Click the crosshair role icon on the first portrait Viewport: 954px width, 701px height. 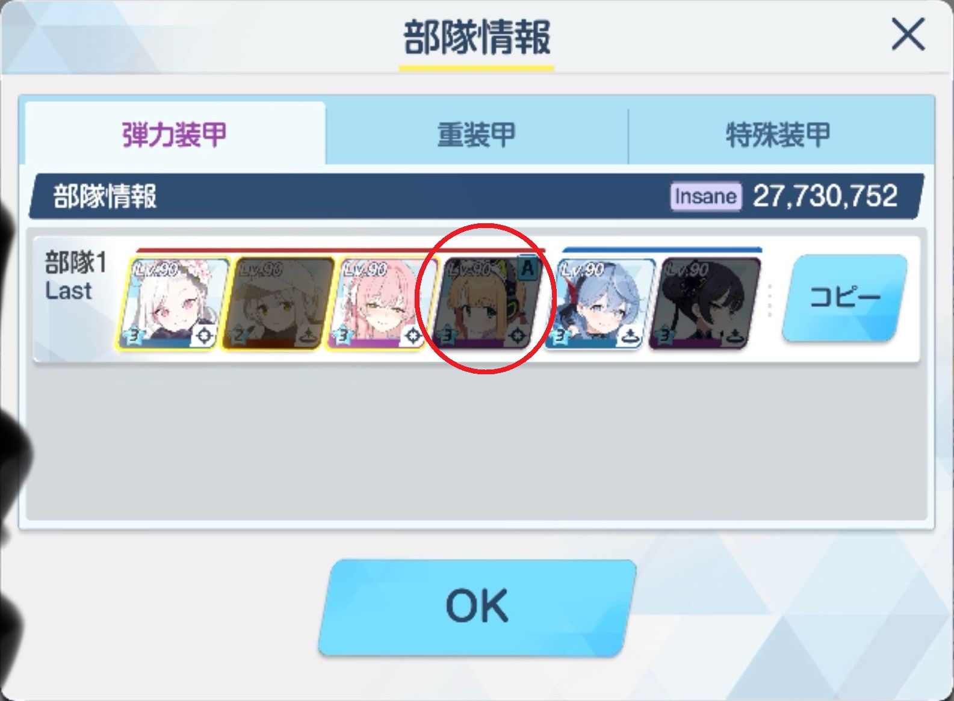click(x=203, y=336)
